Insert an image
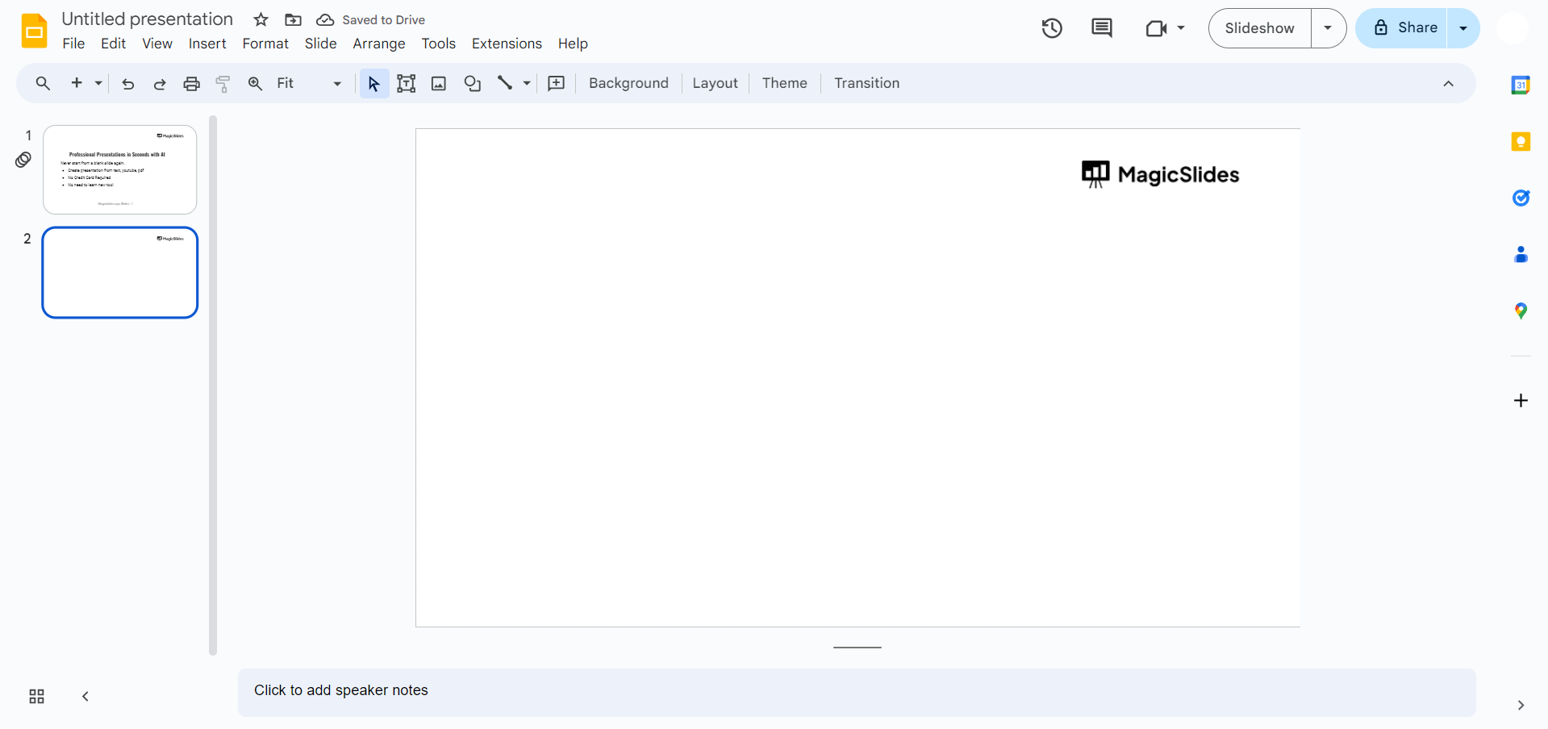This screenshot has height=729, width=1548. tap(439, 83)
